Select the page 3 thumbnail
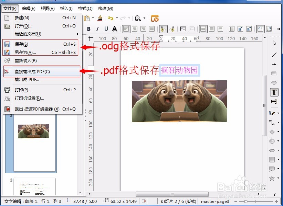 pos(34,186)
